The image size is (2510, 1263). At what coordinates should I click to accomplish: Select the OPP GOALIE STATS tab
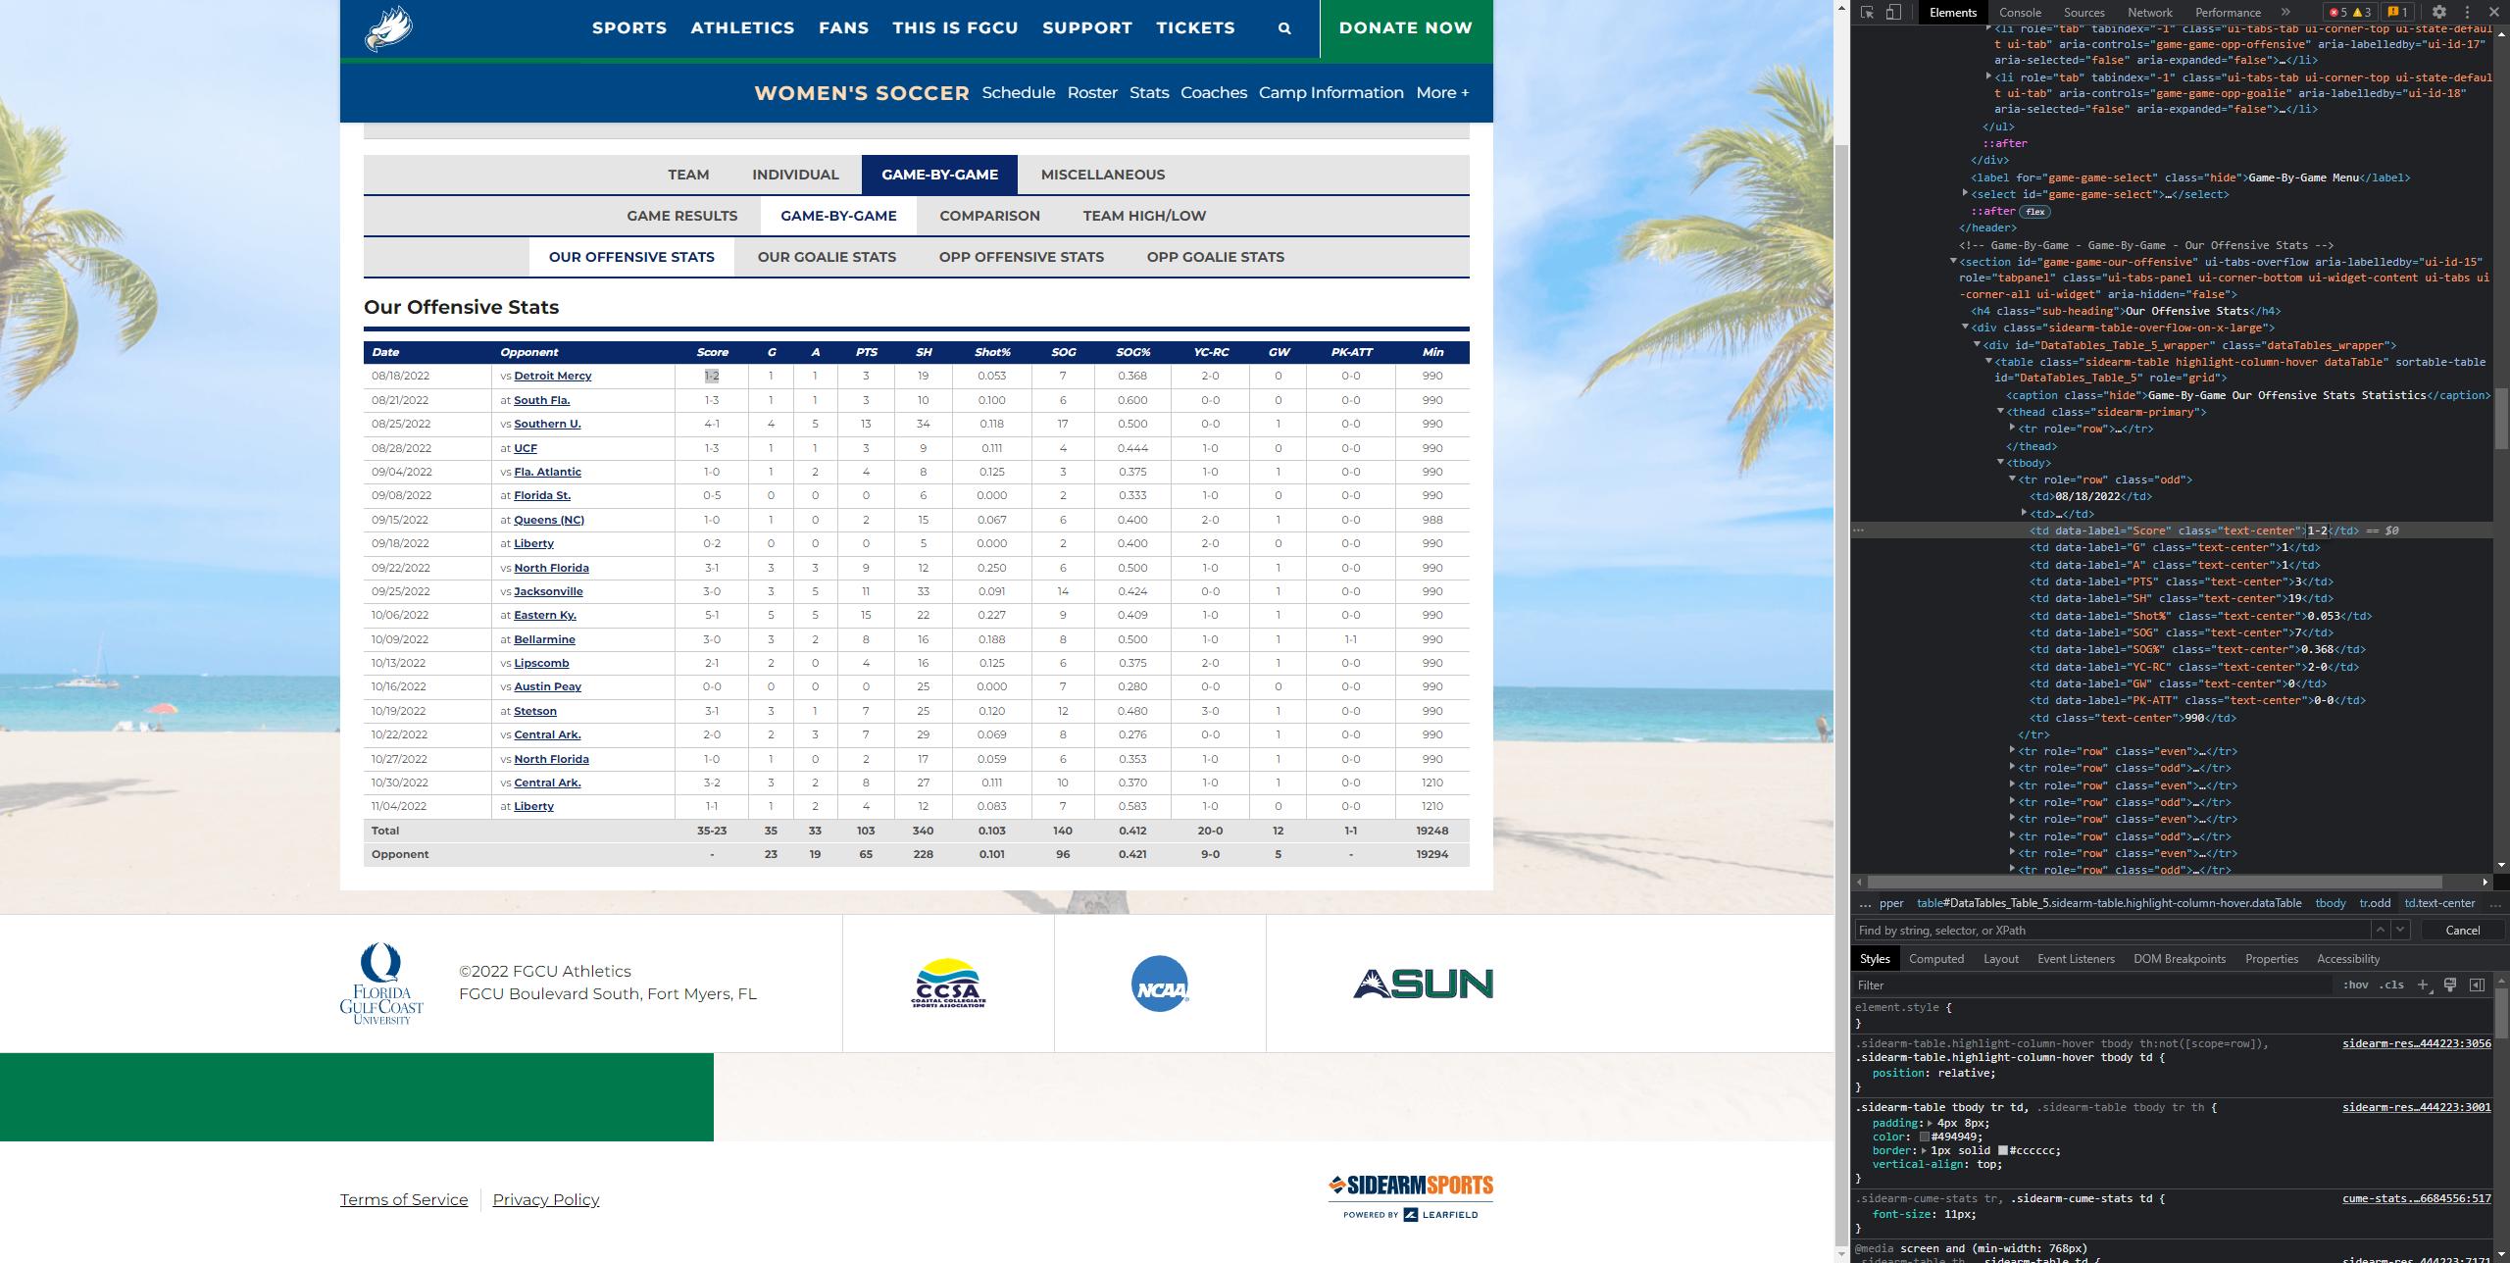pyautogui.click(x=1215, y=257)
